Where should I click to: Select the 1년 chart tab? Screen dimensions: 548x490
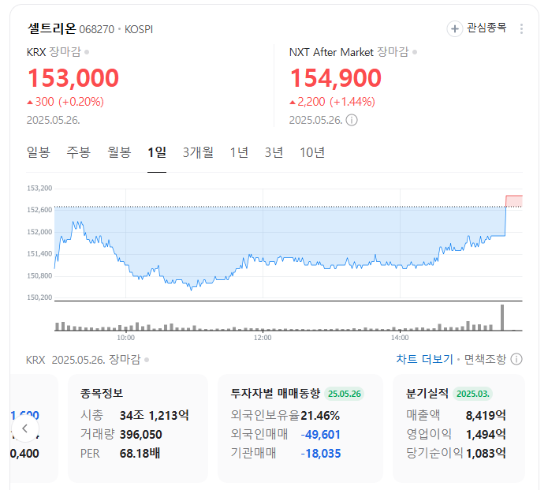[x=239, y=152]
